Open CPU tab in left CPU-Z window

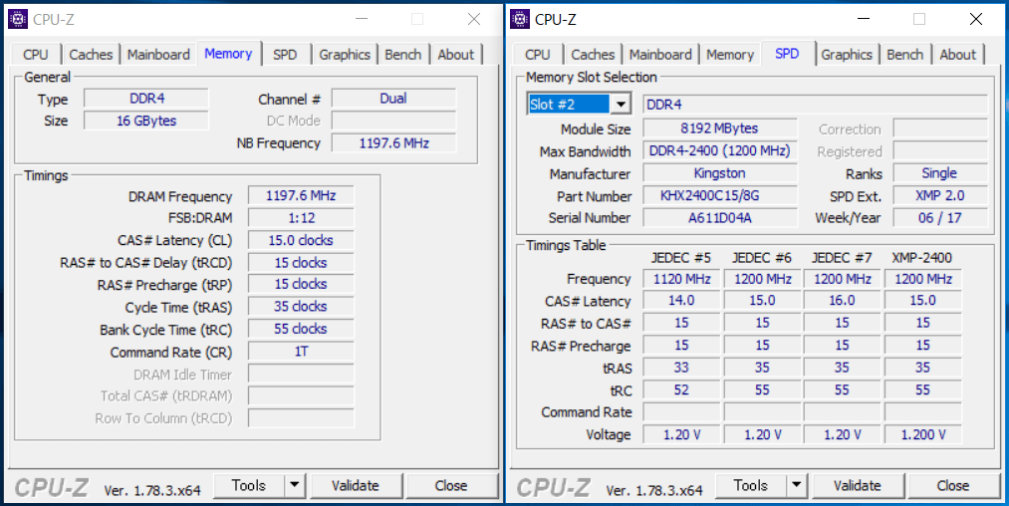tap(36, 55)
